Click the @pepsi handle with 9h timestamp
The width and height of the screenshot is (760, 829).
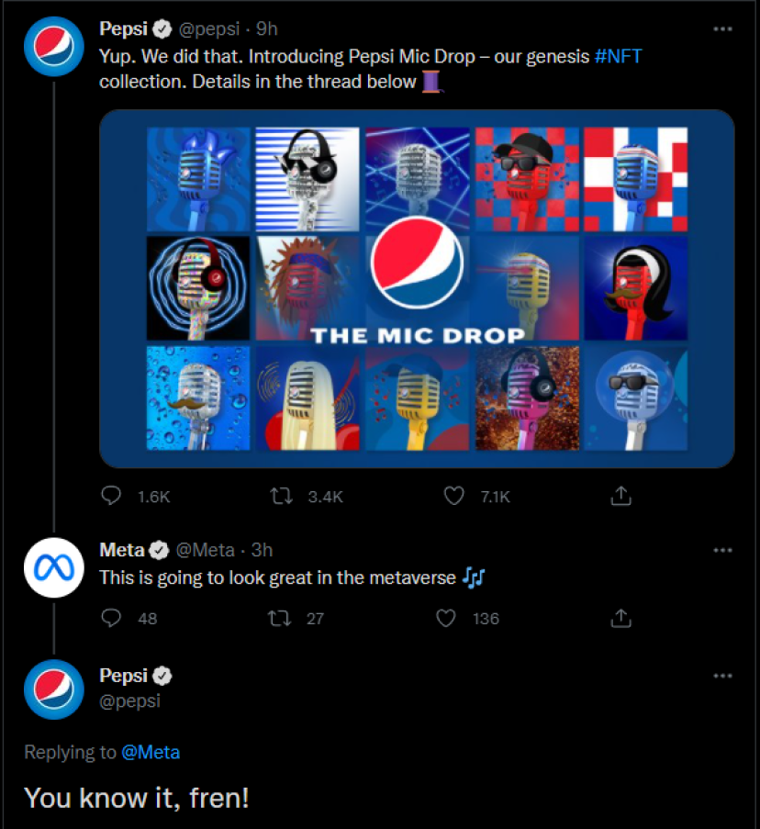(x=209, y=28)
